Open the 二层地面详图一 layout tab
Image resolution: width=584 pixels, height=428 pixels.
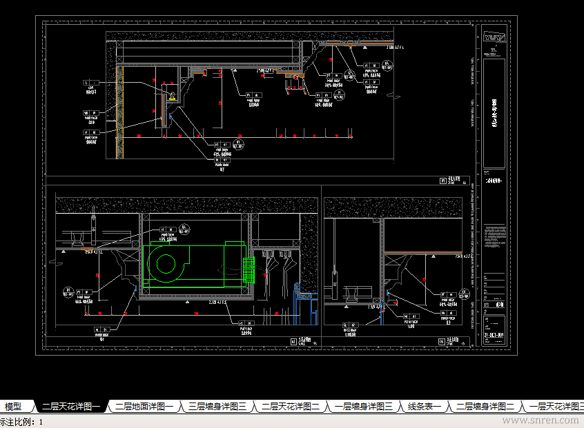coord(144,407)
